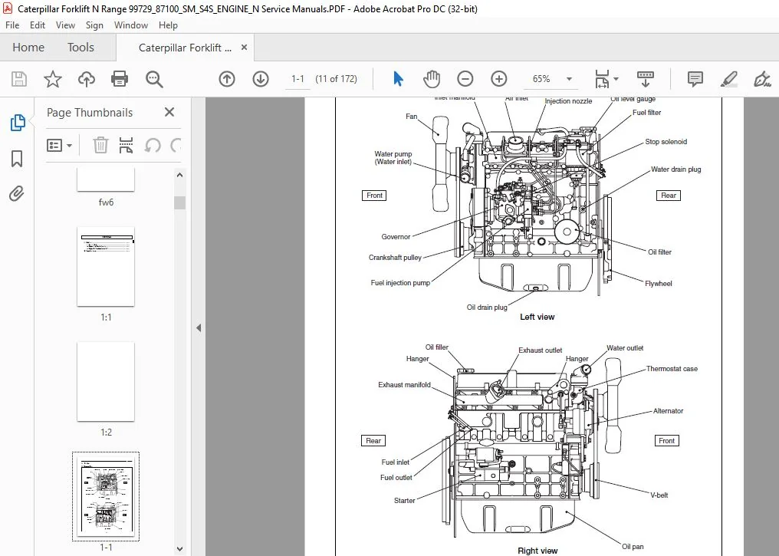Open the View menu
Image resolution: width=779 pixels, height=556 pixels.
[x=65, y=25]
